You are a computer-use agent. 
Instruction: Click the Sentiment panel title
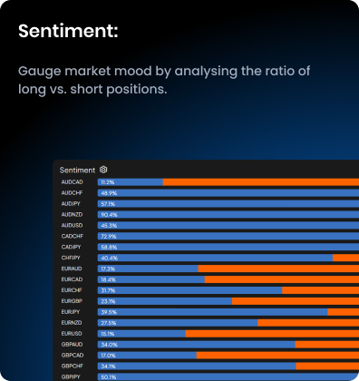pos(77,170)
